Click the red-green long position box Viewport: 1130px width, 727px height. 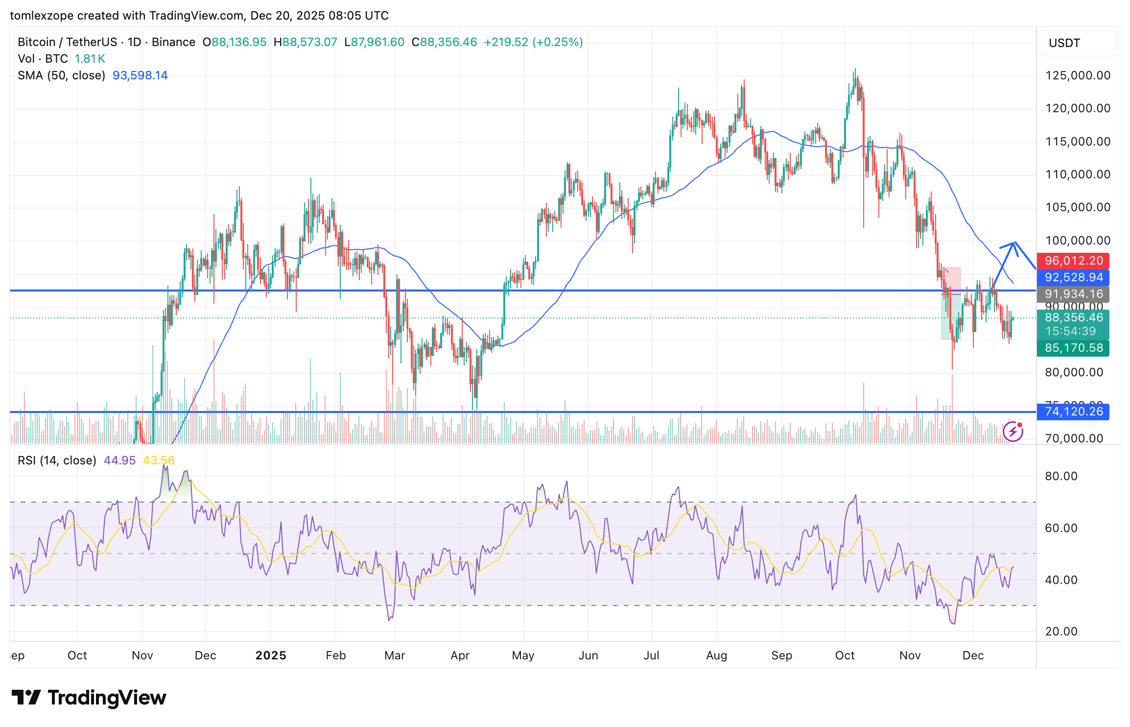(x=951, y=304)
